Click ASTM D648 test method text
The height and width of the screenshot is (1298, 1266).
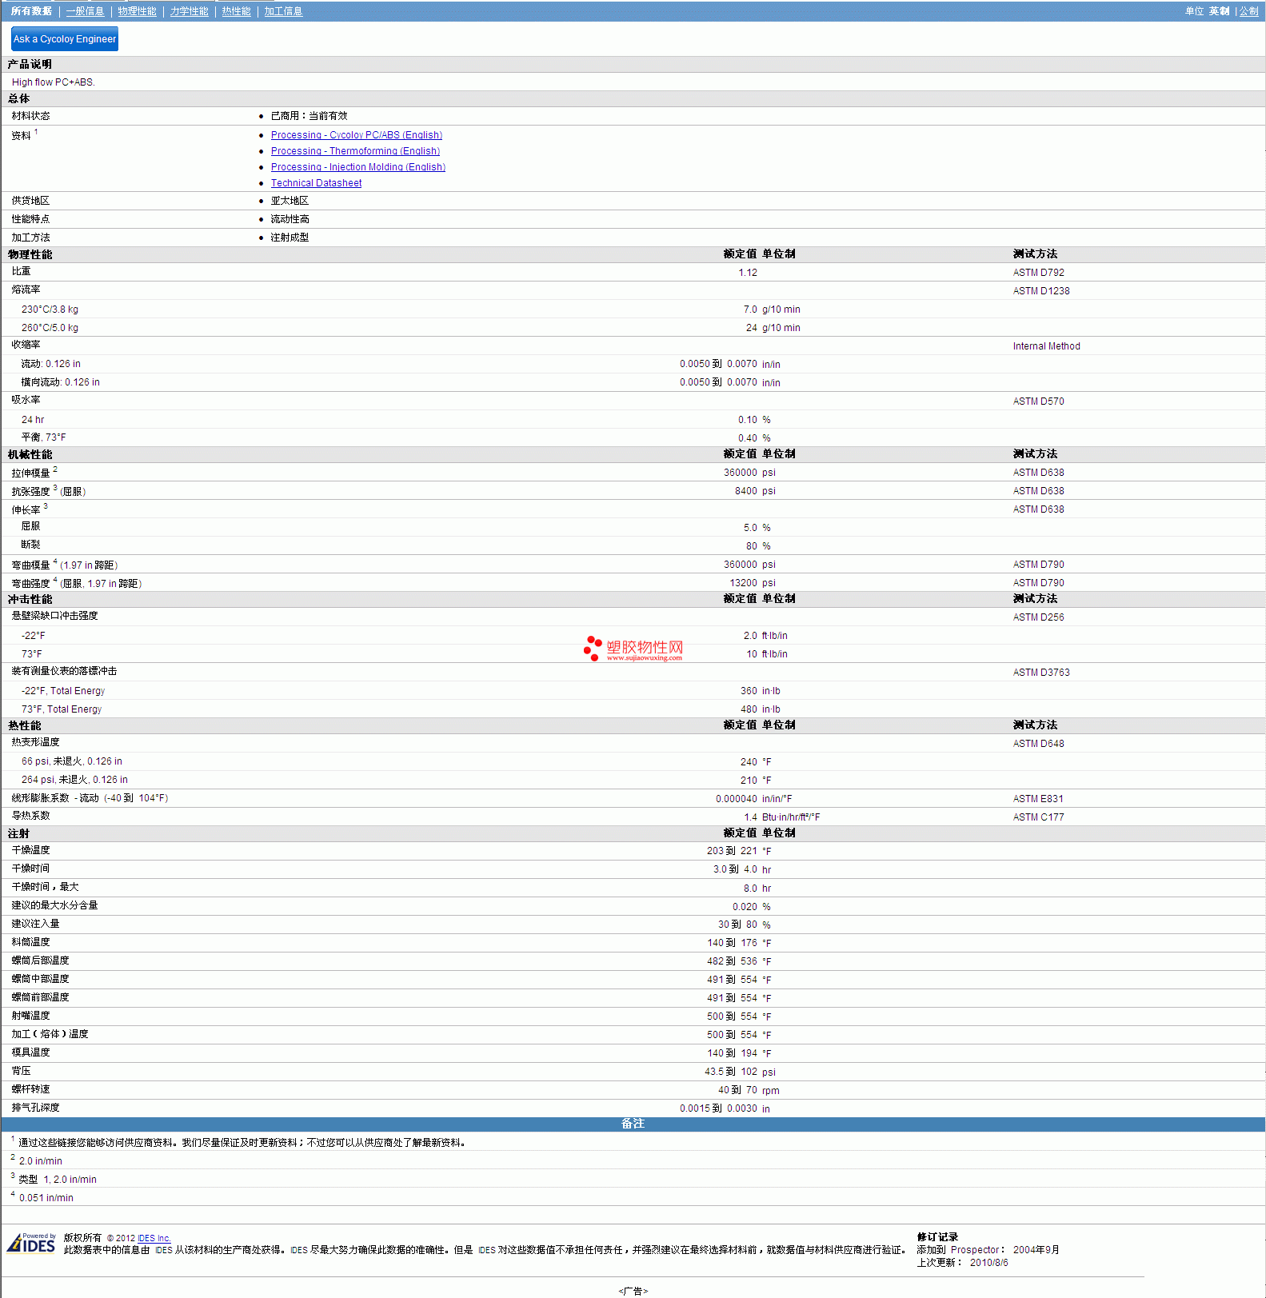(1038, 744)
